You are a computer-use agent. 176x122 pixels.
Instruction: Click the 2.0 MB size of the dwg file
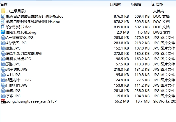pyautogui.click(x=123, y=32)
